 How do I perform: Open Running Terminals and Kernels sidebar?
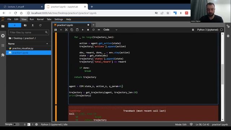3,36
